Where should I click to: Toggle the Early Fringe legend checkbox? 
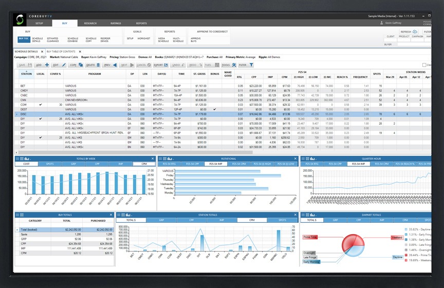[406, 235]
